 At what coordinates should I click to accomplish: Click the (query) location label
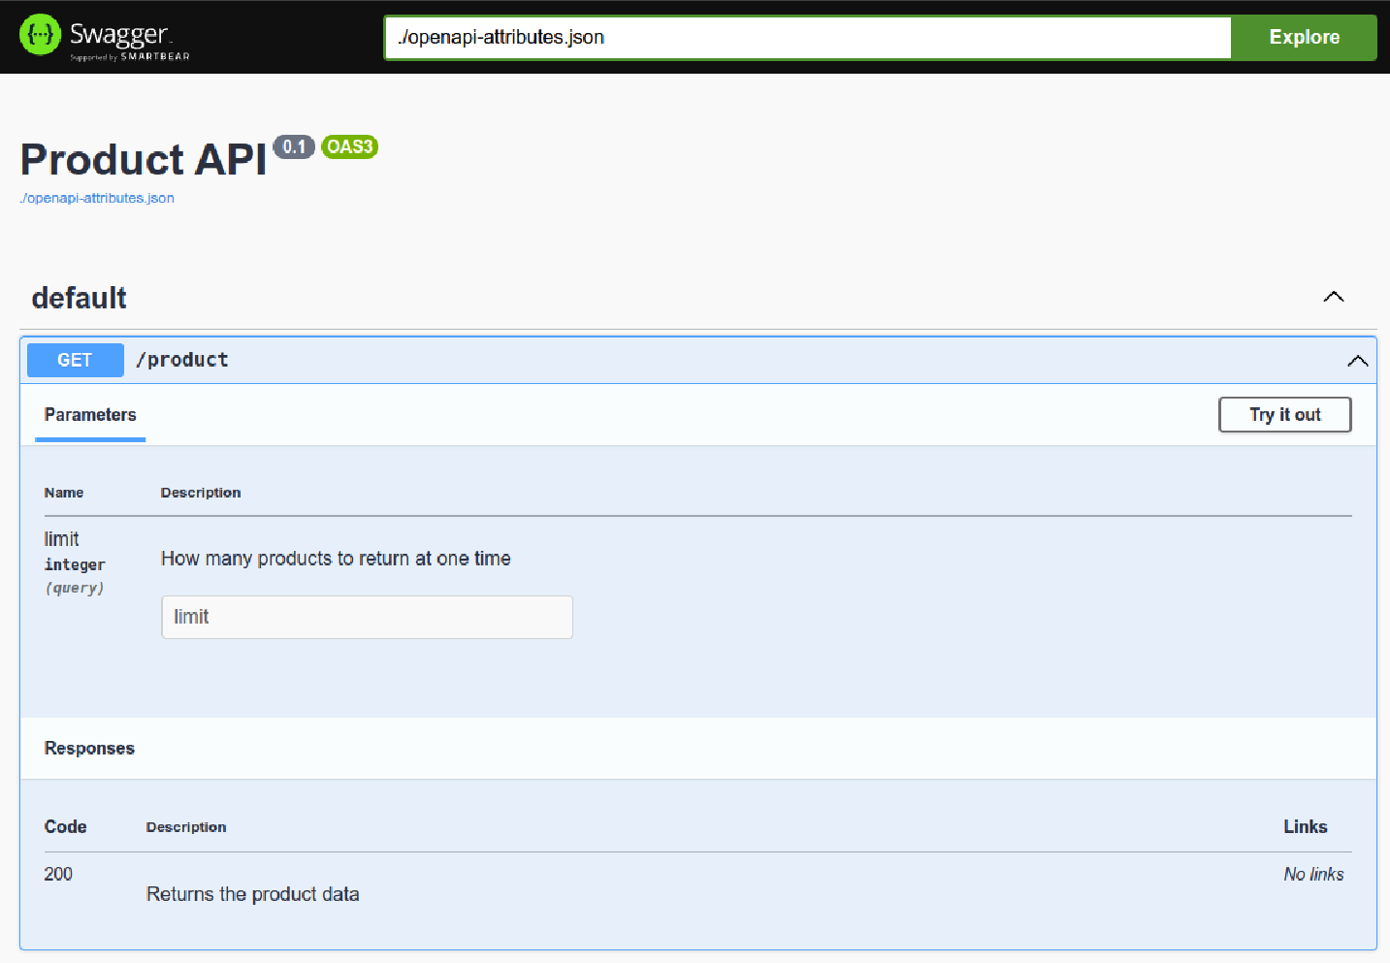click(75, 588)
